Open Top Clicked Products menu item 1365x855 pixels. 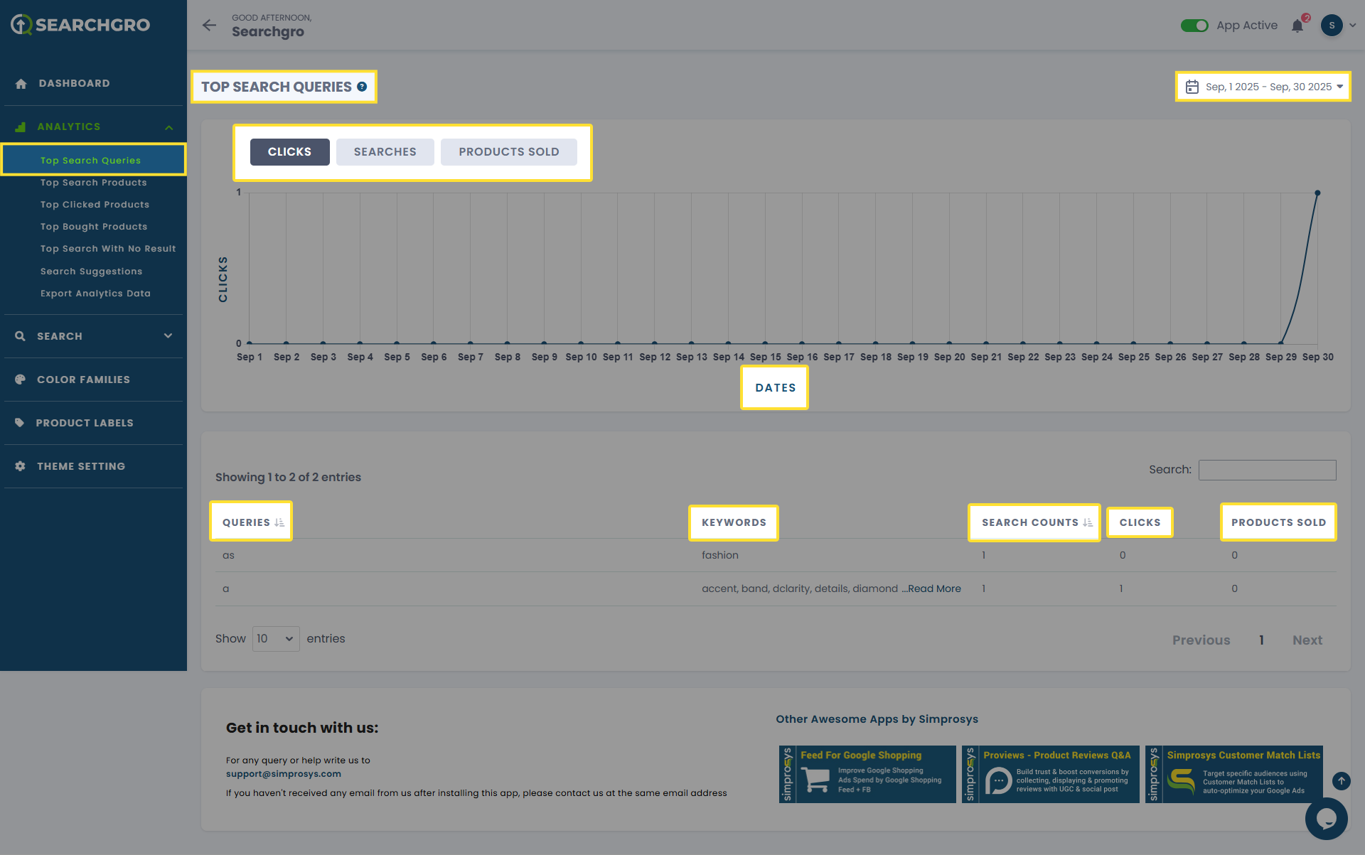click(x=95, y=205)
